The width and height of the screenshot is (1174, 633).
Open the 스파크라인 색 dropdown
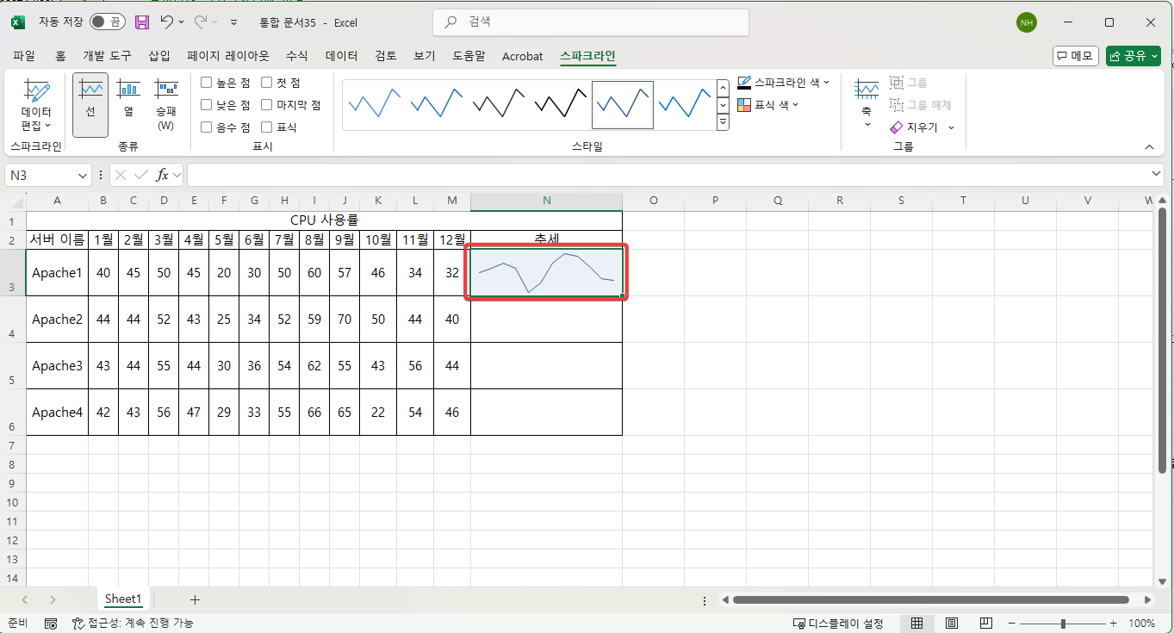point(782,82)
